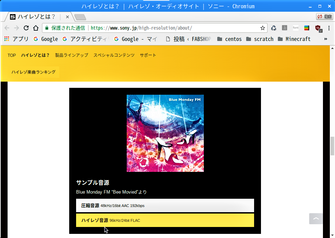Click the recycle extension icon

(x=273, y=28)
